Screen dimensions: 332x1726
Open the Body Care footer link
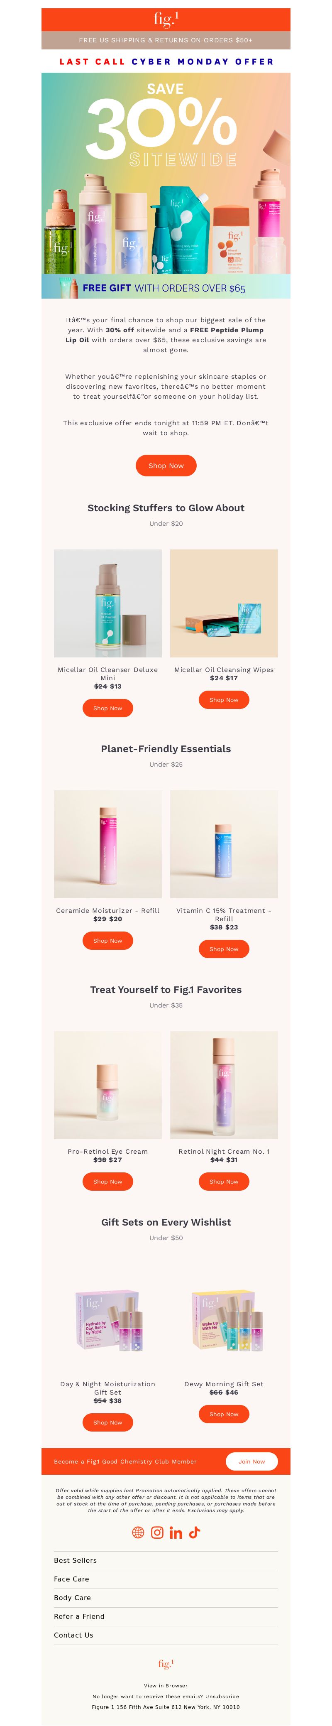(72, 1598)
